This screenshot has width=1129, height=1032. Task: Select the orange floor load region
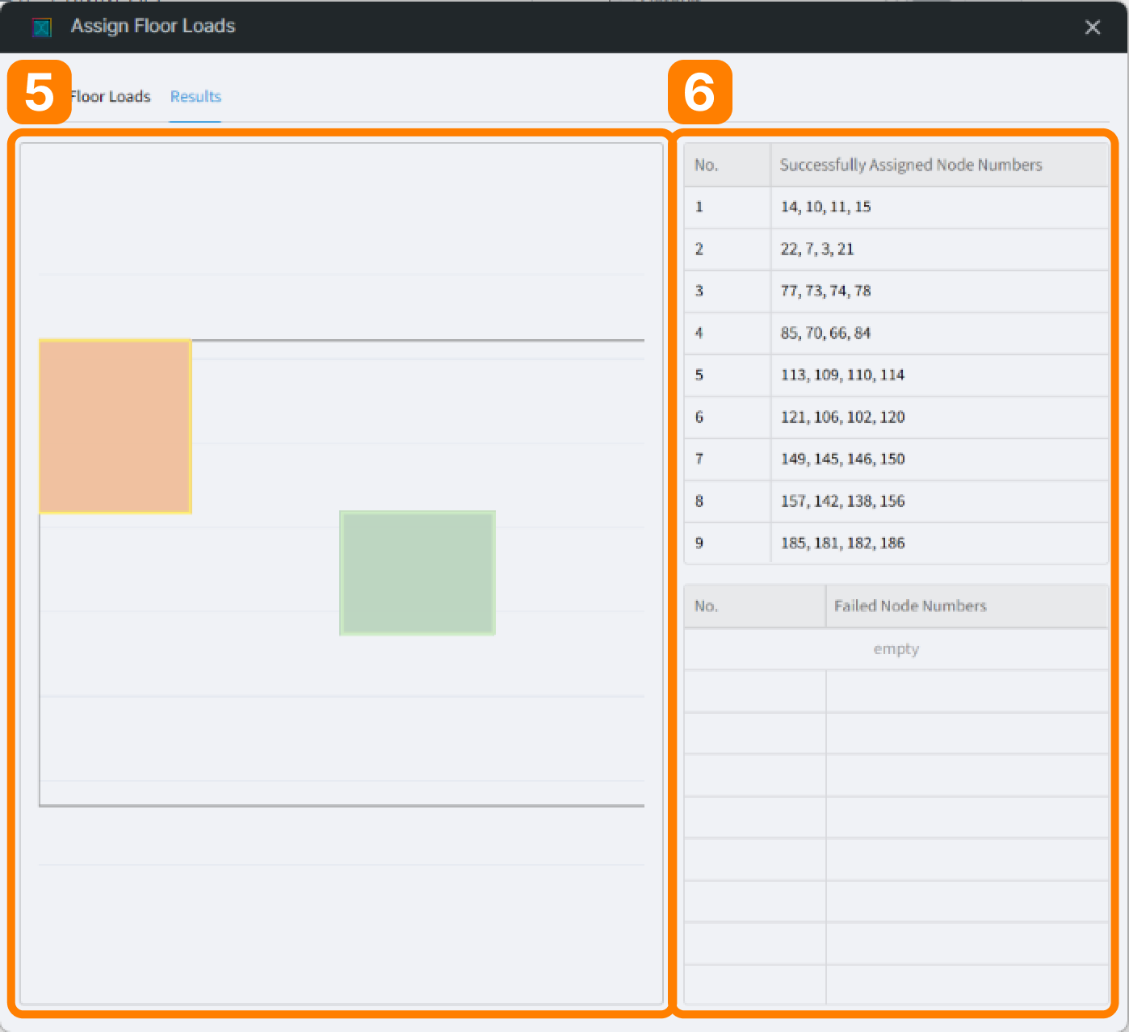115,426
